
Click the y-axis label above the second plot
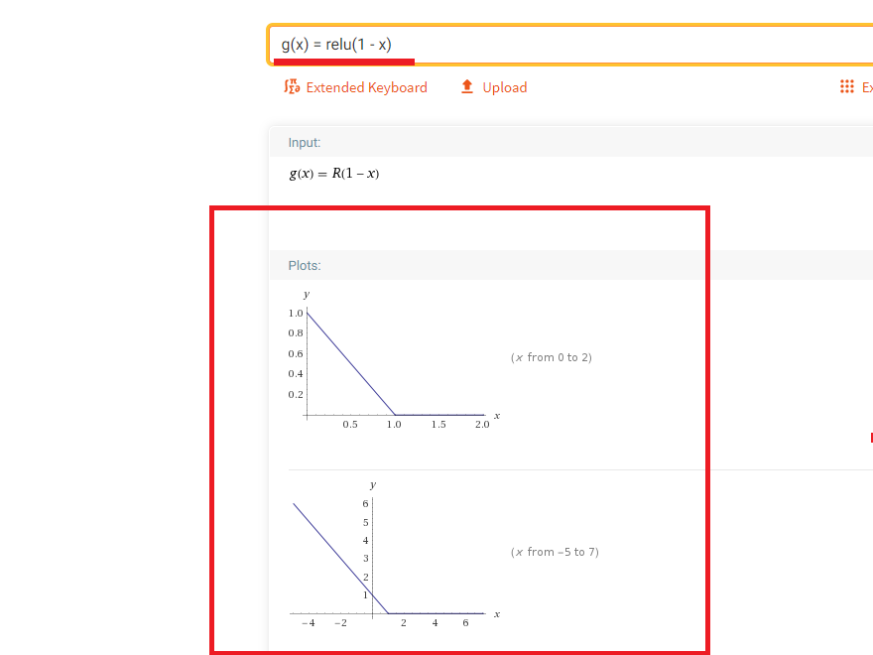pyautogui.click(x=372, y=485)
